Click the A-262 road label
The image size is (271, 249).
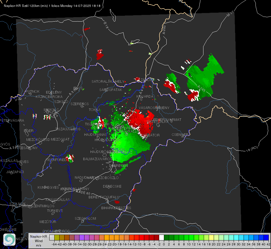coord(164,30)
